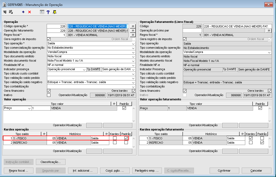Open the calendar grid toolbar icon

pyautogui.click(x=42, y=12)
